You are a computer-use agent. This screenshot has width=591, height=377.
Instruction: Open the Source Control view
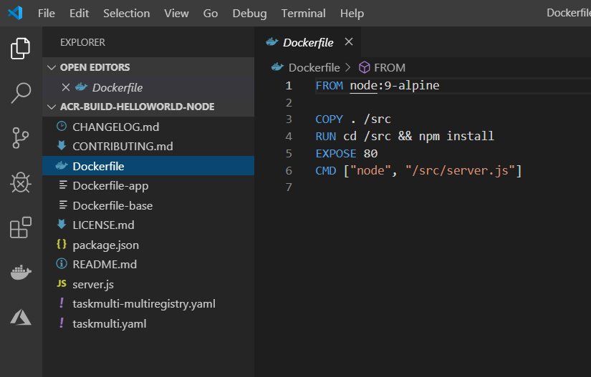coord(20,137)
